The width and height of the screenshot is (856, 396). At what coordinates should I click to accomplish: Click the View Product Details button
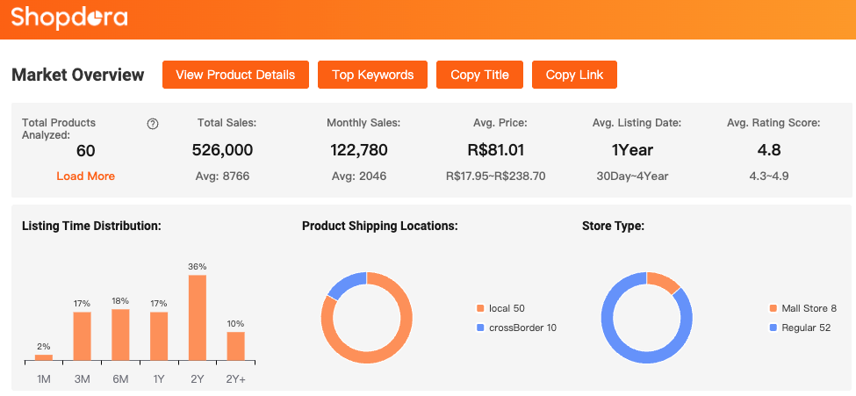pyautogui.click(x=235, y=75)
